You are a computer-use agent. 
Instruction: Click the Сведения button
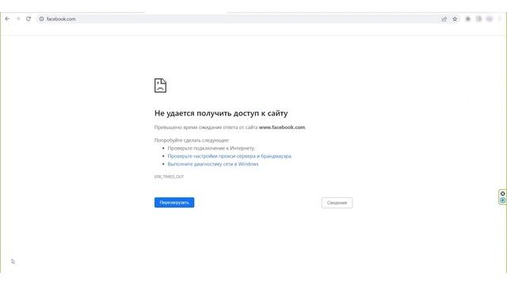coord(337,203)
